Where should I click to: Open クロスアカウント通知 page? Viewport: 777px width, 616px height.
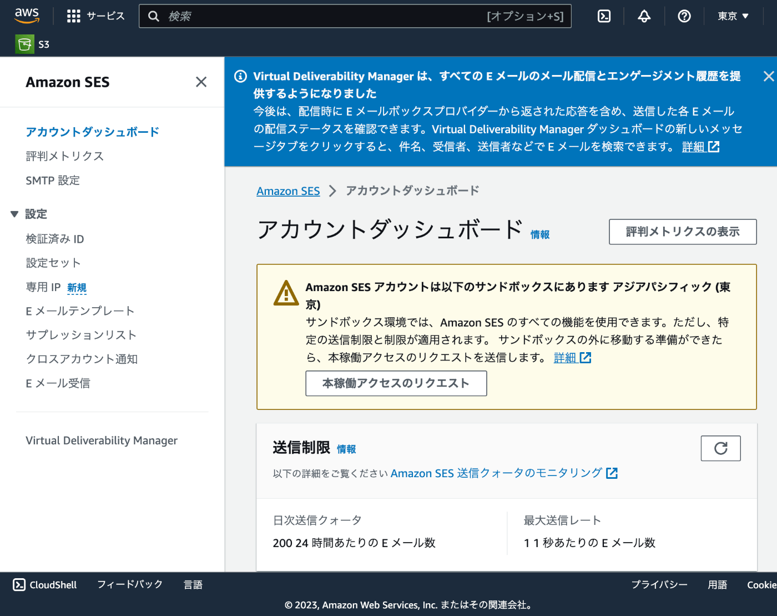click(82, 359)
